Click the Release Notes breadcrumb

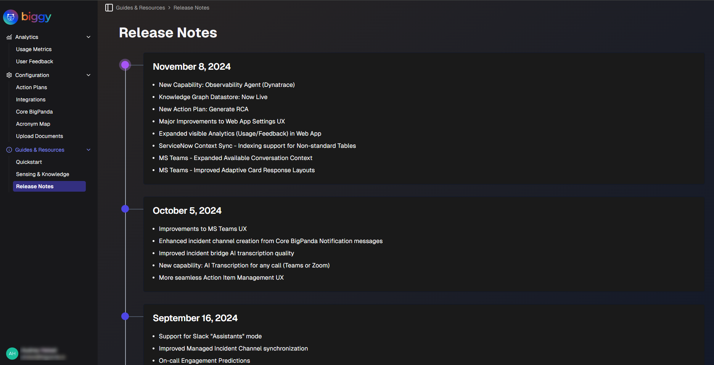pyautogui.click(x=191, y=8)
